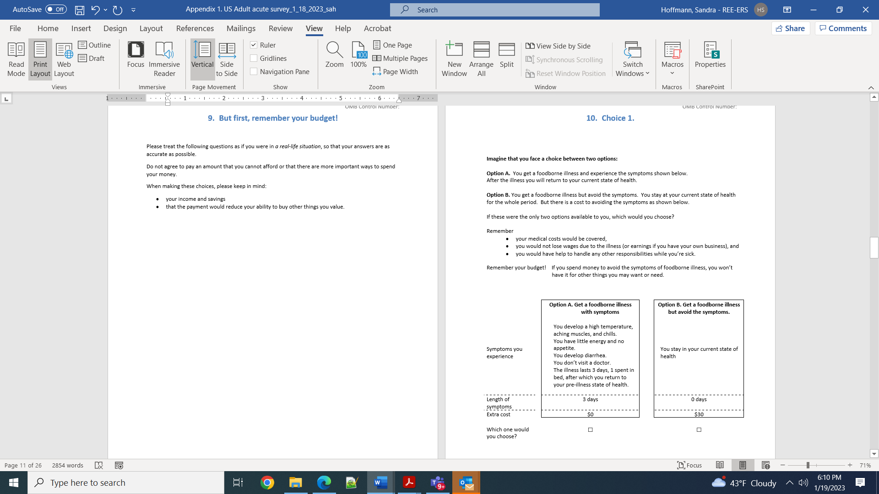The height and width of the screenshot is (494, 879).
Task: Open a New Window
Action: click(x=454, y=59)
